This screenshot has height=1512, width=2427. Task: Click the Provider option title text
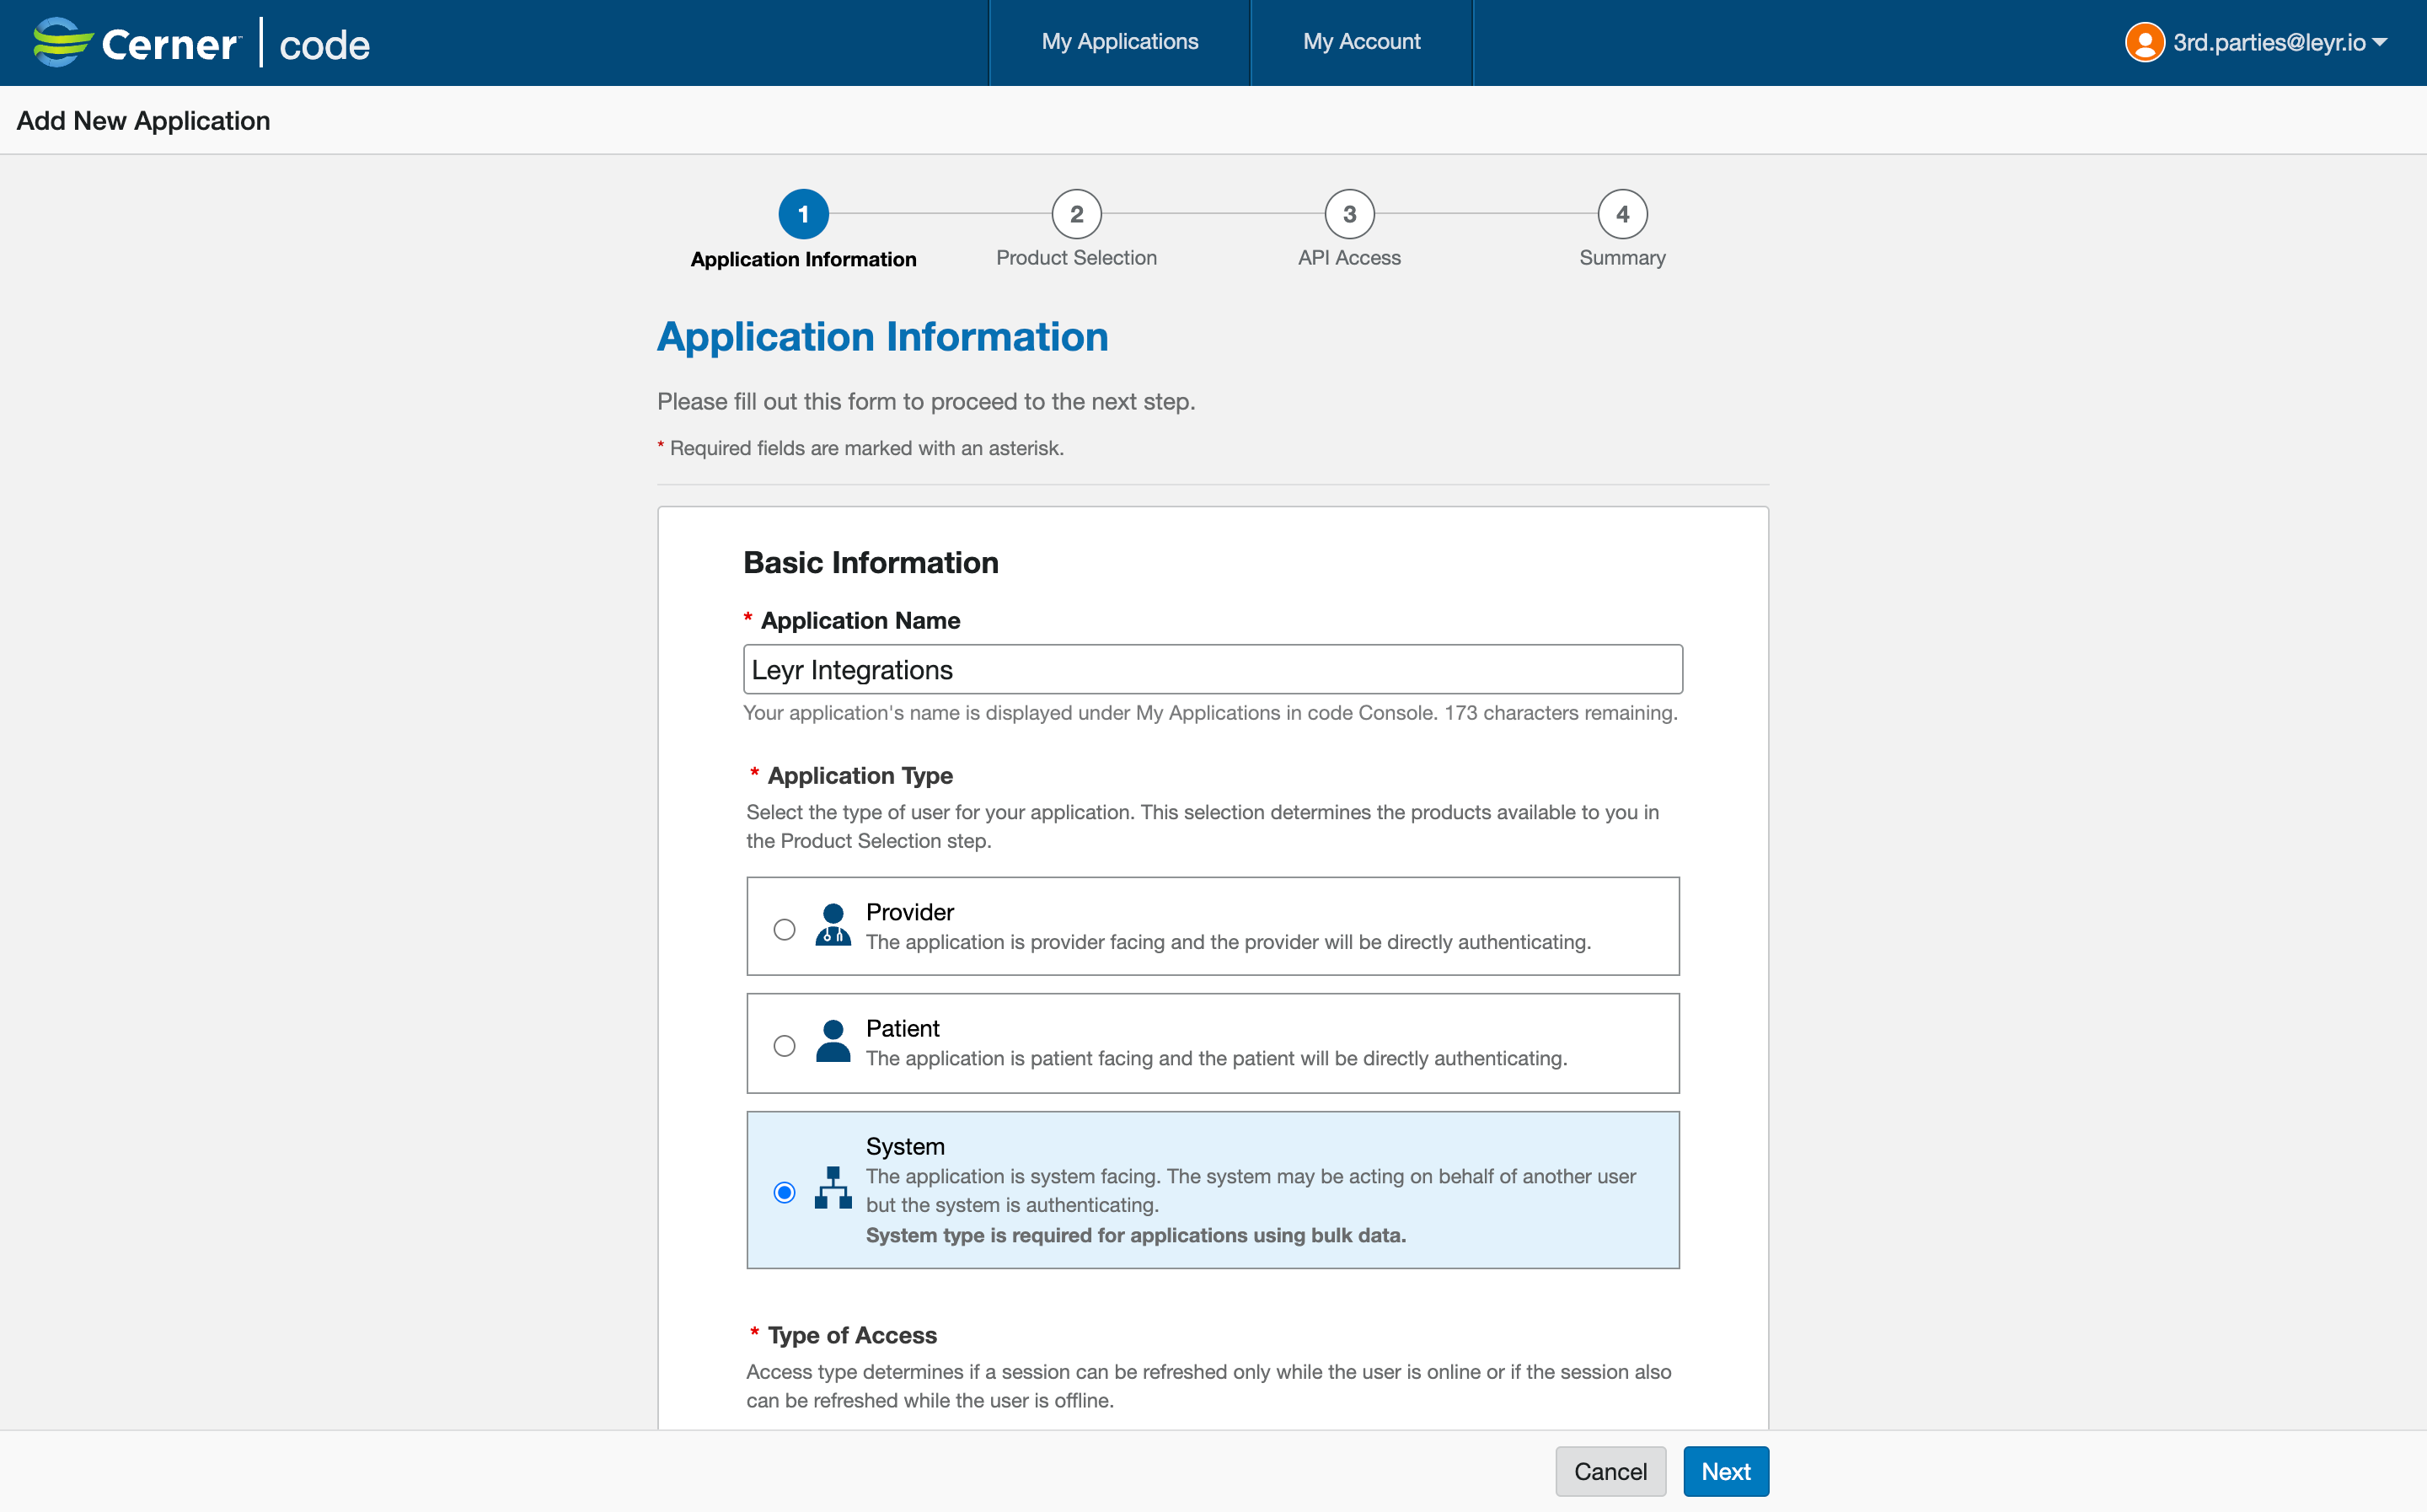coord(909,912)
